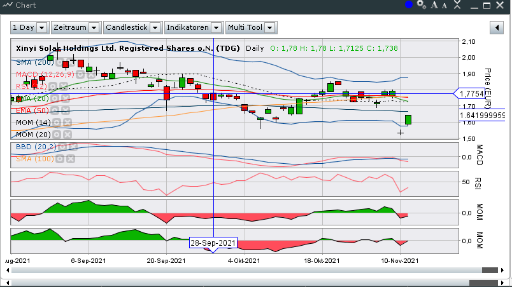Open settings for MACD (12,26,9) indicator
The height and width of the screenshot is (287, 512).
coord(81,74)
